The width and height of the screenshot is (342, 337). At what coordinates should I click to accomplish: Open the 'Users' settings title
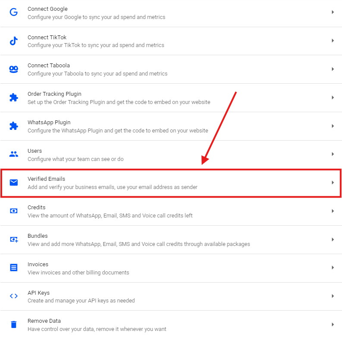35,151
